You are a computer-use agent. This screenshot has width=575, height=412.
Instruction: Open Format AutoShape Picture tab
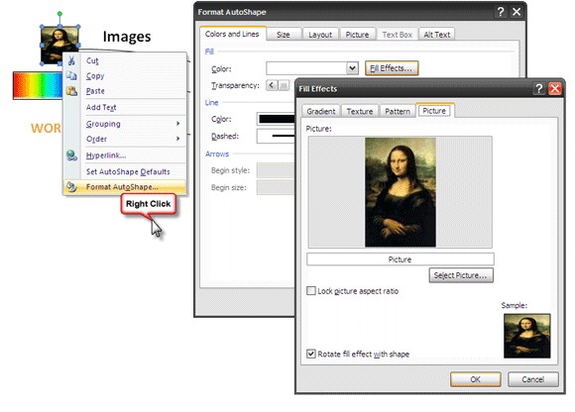click(x=357, y=35)
